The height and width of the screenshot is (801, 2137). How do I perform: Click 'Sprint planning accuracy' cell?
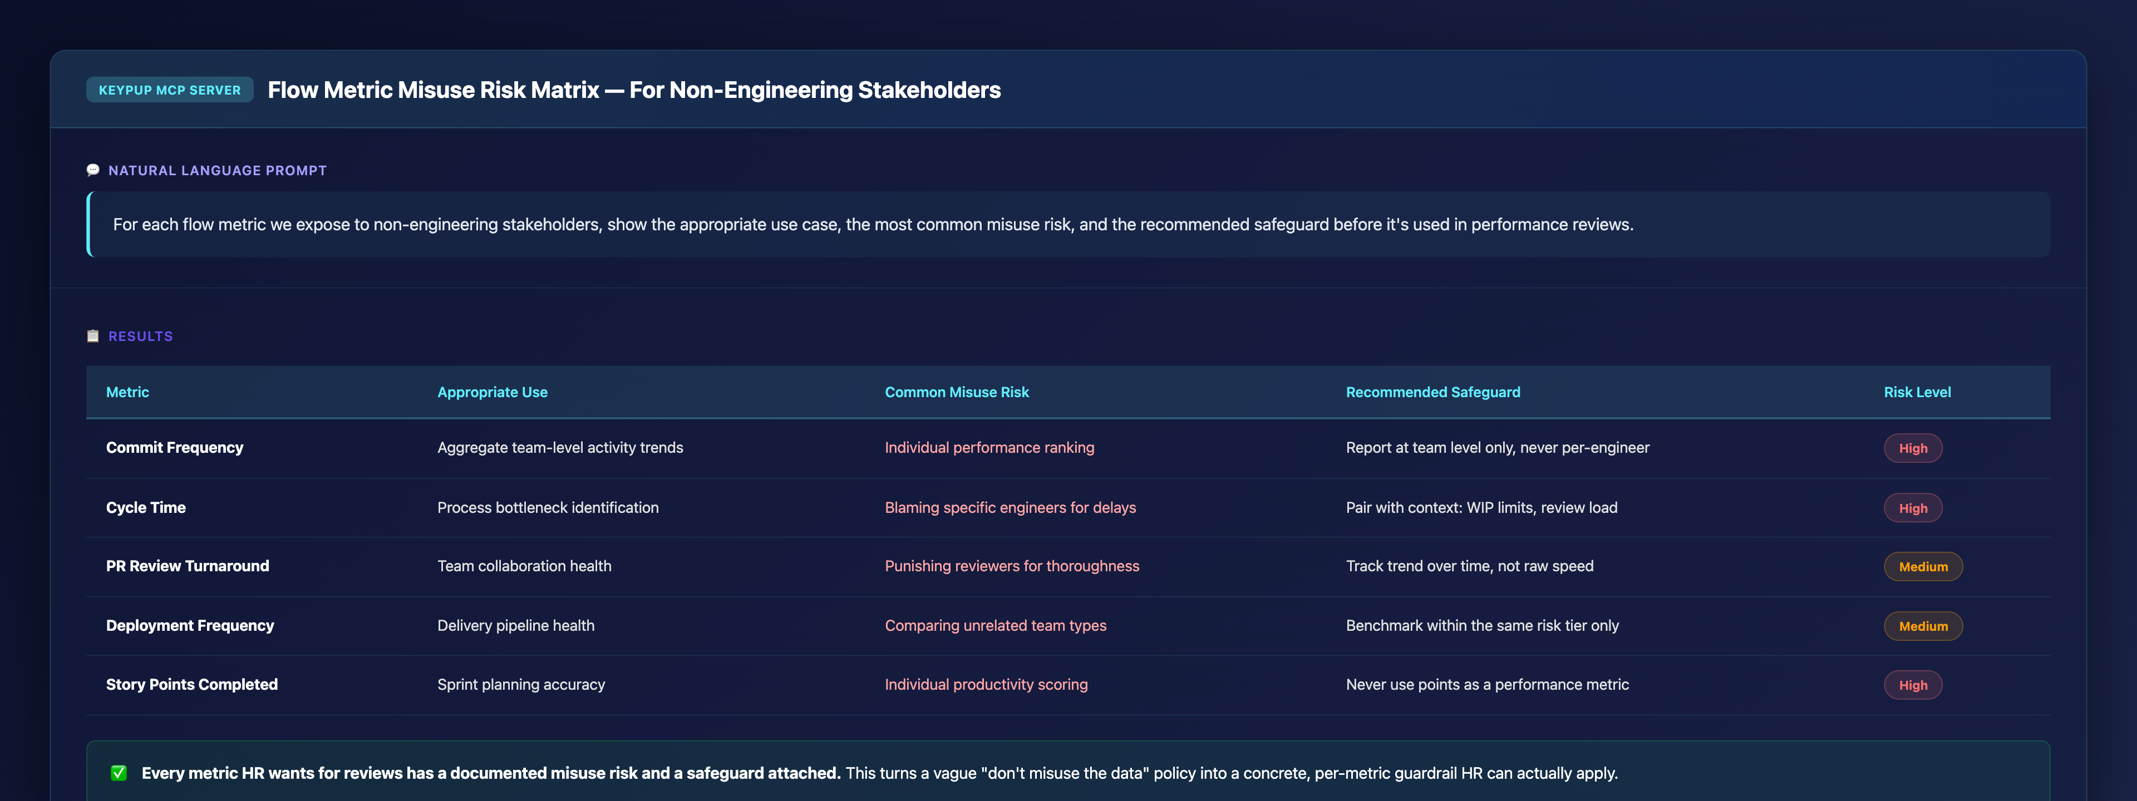[x=521, y=684]
